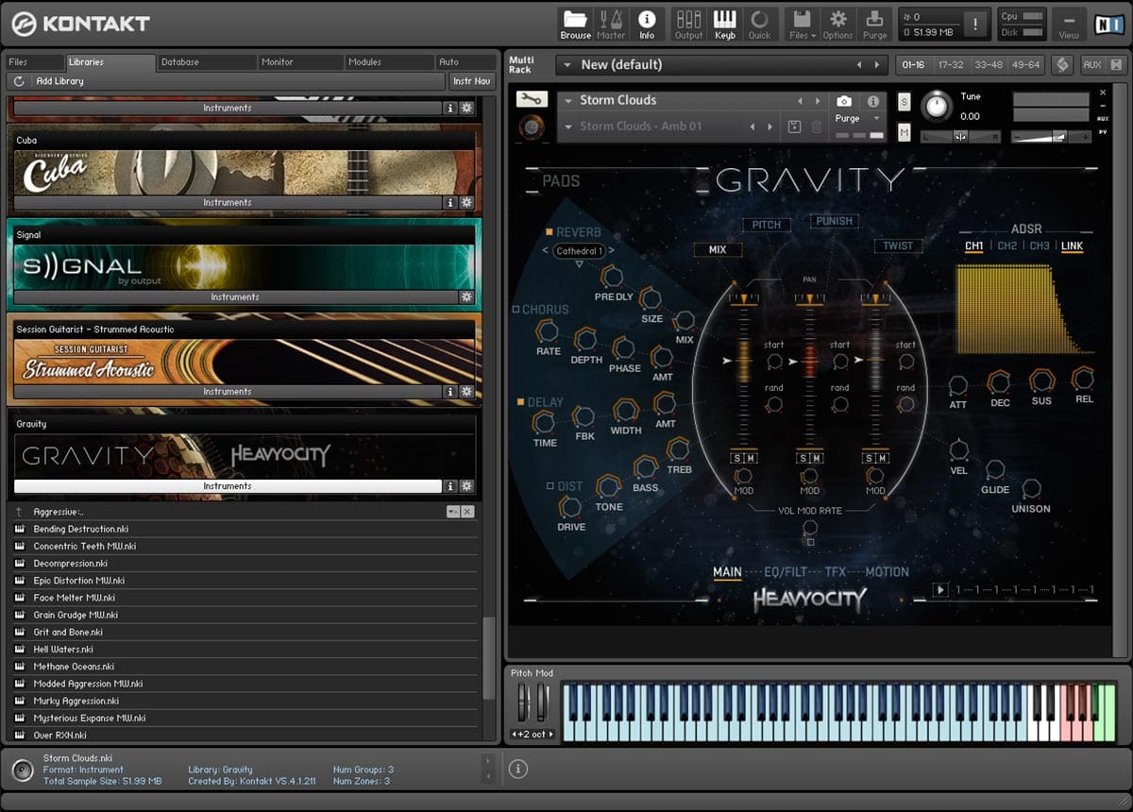Screen dimensions: 1133x812
Task: Delete the snapshot with the trash icon
Action: coord(817,127)
